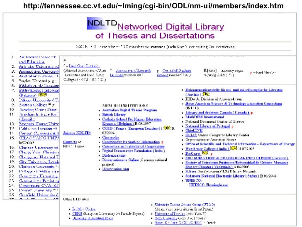This screenshot has height=227, width=302.
Task: Open Coalition for Networked Information link
Action: pos(131,142)
